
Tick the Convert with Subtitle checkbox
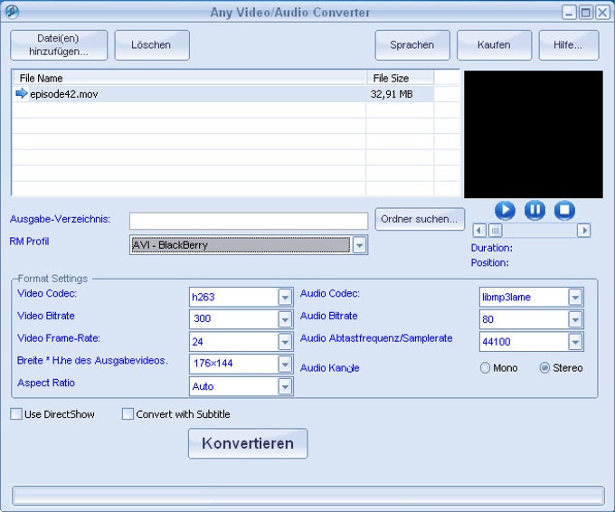click(x=128, y=414)
